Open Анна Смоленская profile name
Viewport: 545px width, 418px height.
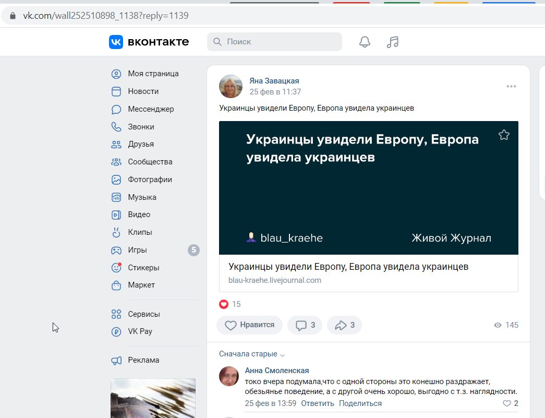pyautogui.click(x=277, y=371)
